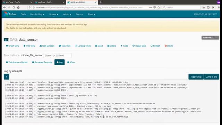Open Firefox account icon
Screen dimensions: 222x125
[x=213, y=8]
